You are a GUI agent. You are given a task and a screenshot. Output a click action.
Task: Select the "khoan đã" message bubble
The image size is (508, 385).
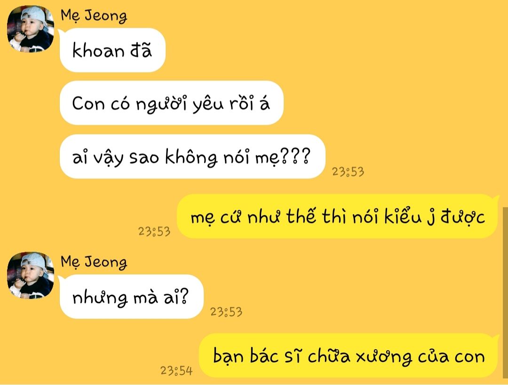112,50
